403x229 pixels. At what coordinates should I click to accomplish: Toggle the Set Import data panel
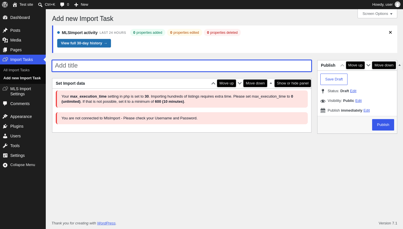[x=271, y=83]
